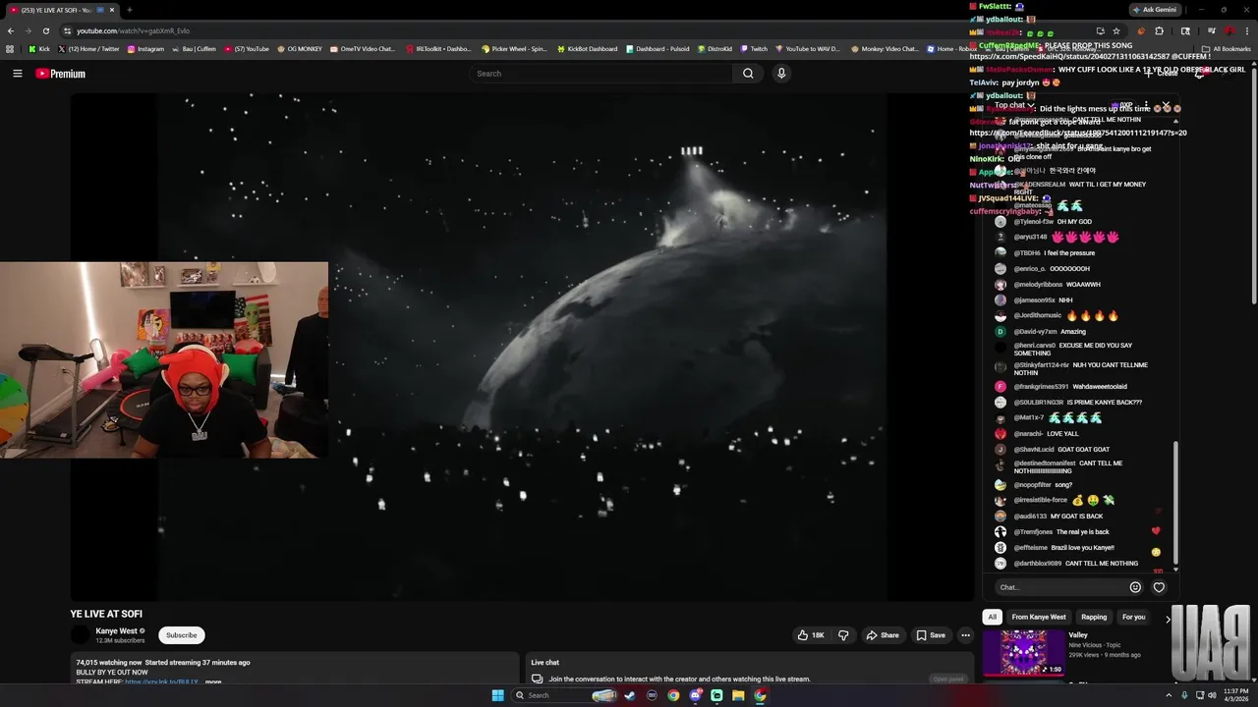Open more actions three-dot menu under video
The image size is (1258, 707).
click(965, 635)
